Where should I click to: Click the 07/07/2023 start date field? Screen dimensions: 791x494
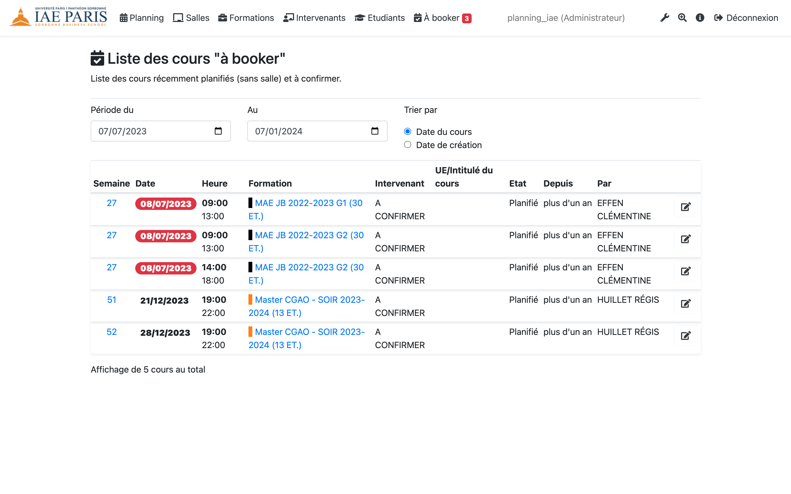tap(150, 131)
